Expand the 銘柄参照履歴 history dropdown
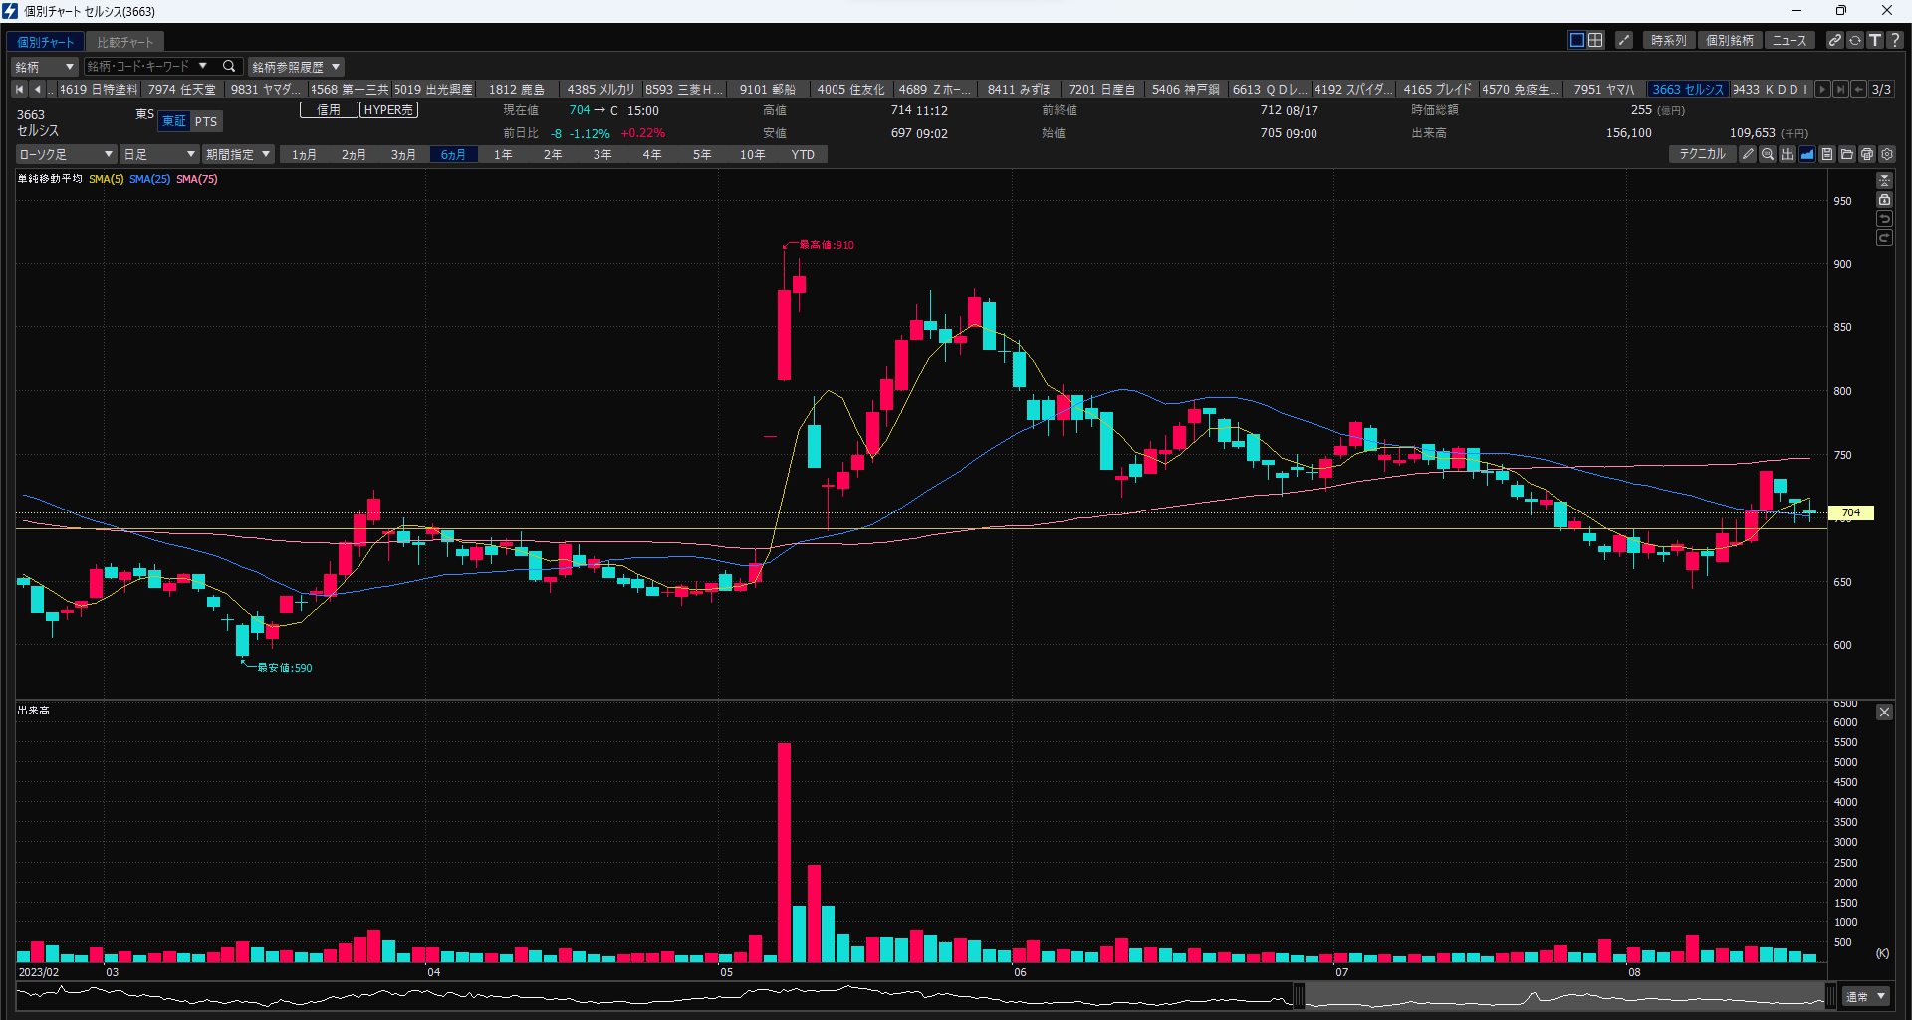 tap(296, 66)
